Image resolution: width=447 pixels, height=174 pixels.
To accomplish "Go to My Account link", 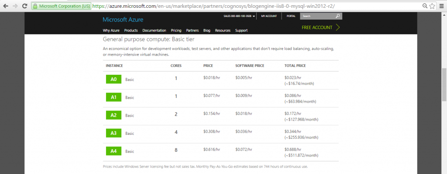I will (x=269, y=16).
